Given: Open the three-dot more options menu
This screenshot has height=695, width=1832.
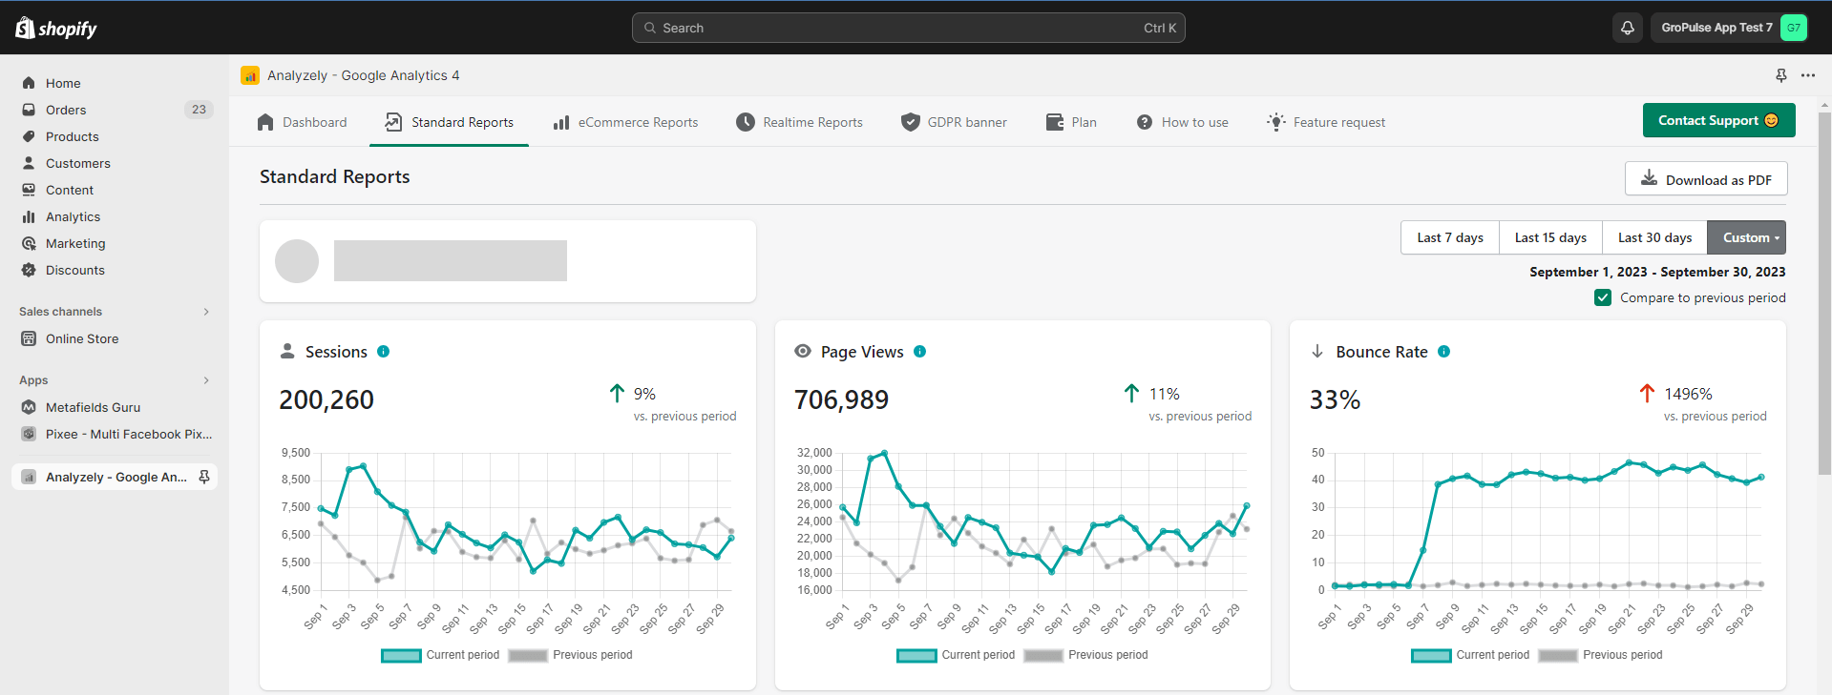Looking at the screenshot, I should click(x=1808, y=75).
